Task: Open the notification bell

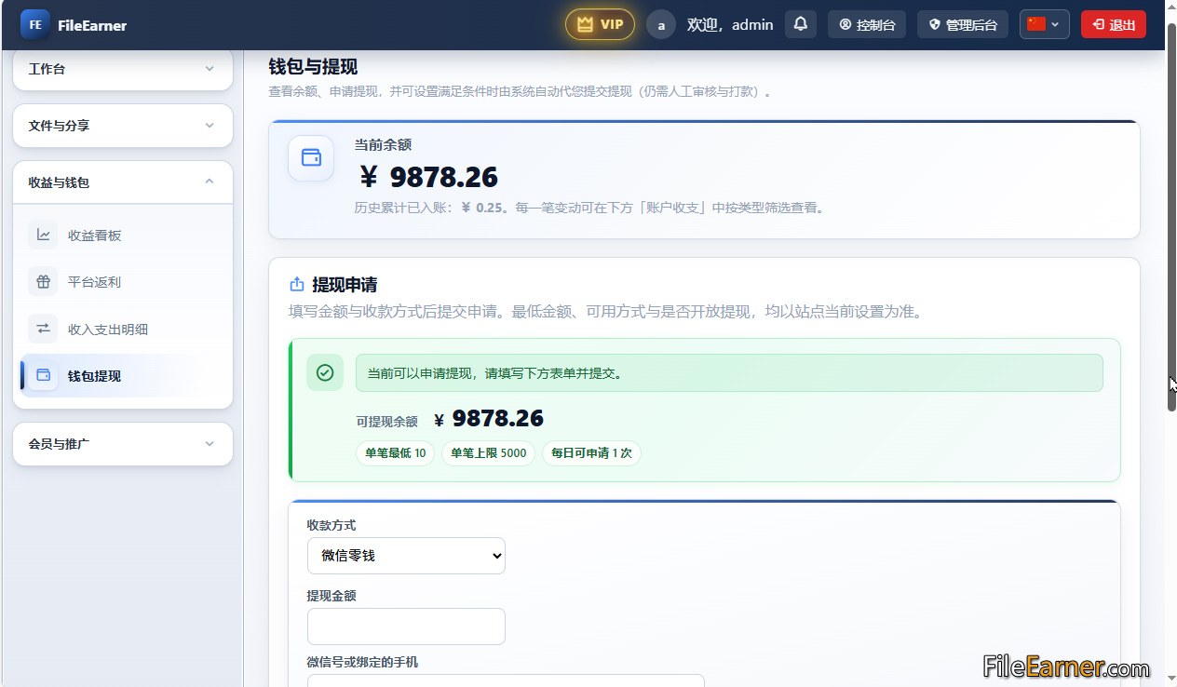Action: (x=801, y=24)
